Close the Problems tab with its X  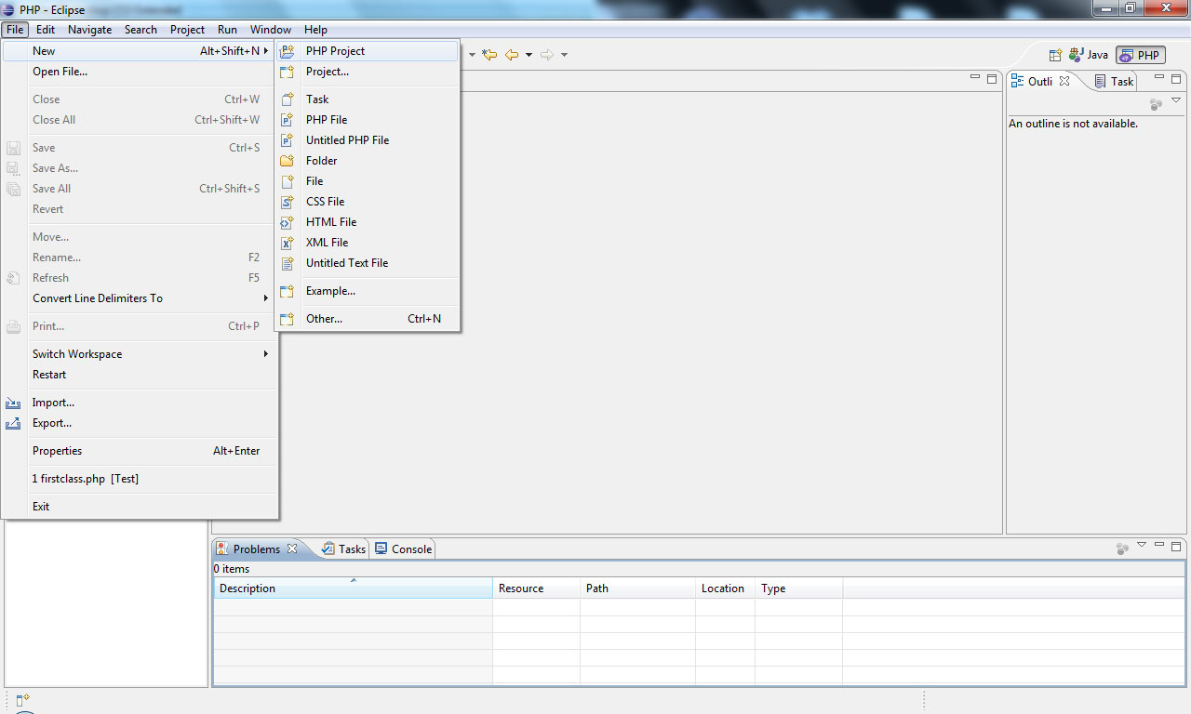292,549
